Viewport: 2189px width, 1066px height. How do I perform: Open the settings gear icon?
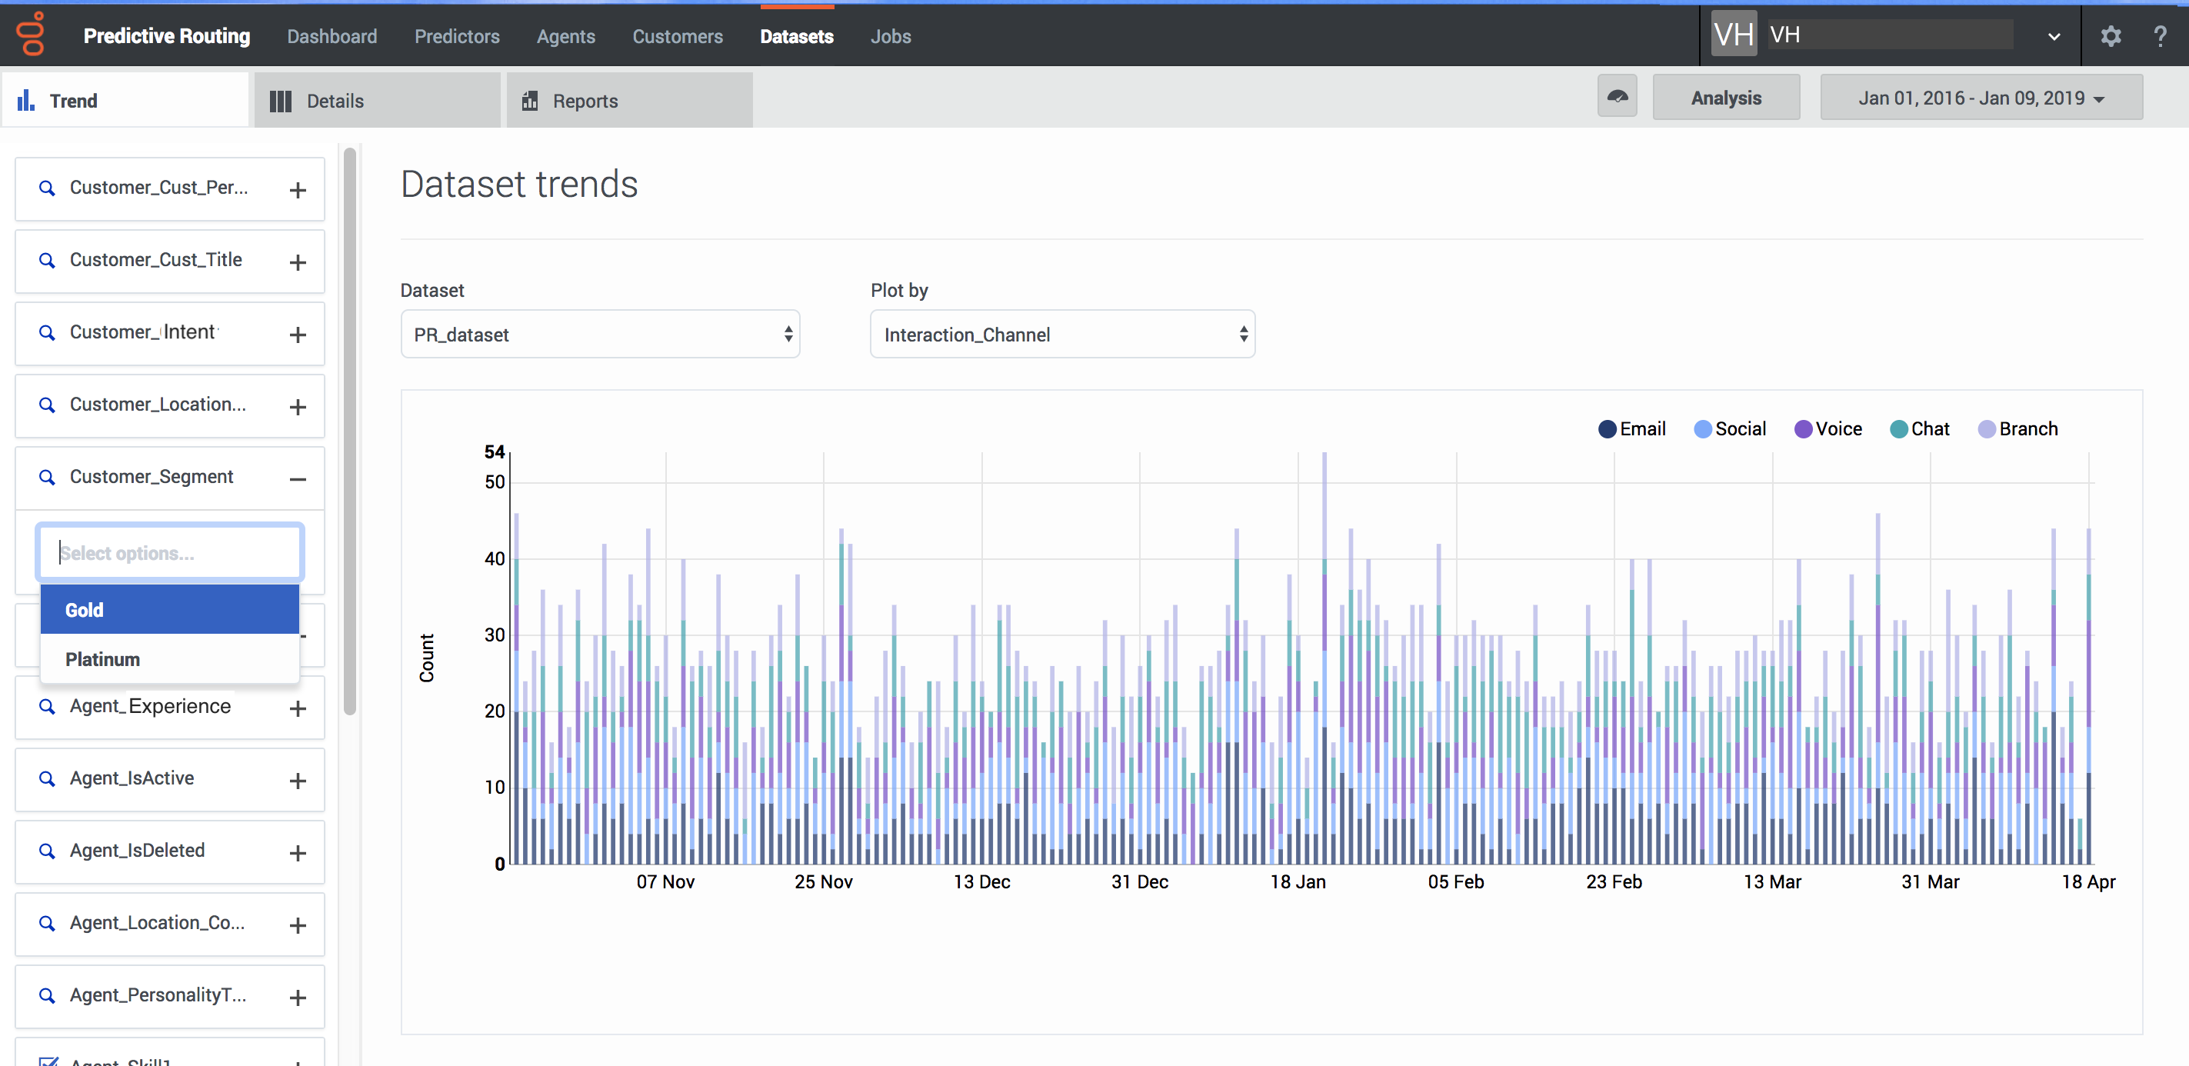[2110, 35]
